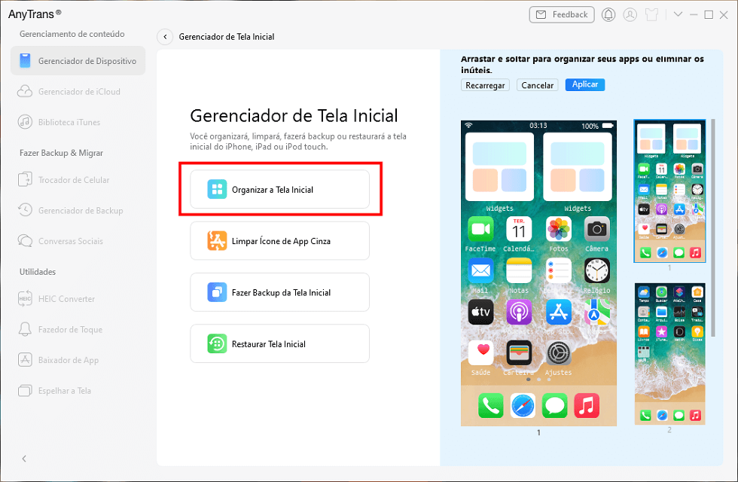Select Ajustes app icon on large preview
Image resolution: width=738 pixels, height=482 pixels.
559,353
